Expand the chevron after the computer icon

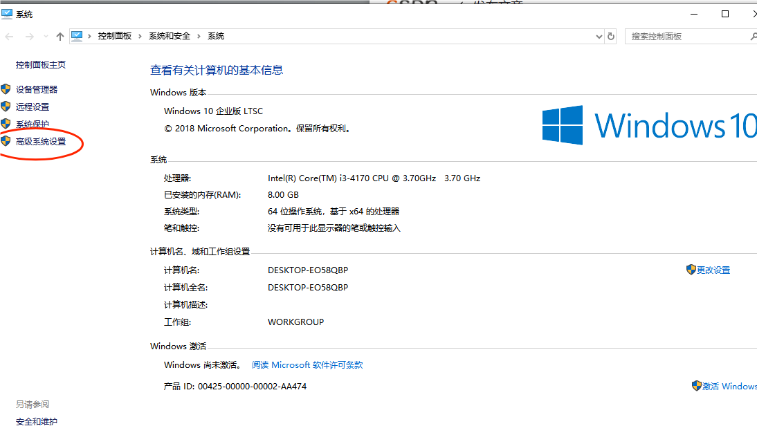[x=90, y=36]
